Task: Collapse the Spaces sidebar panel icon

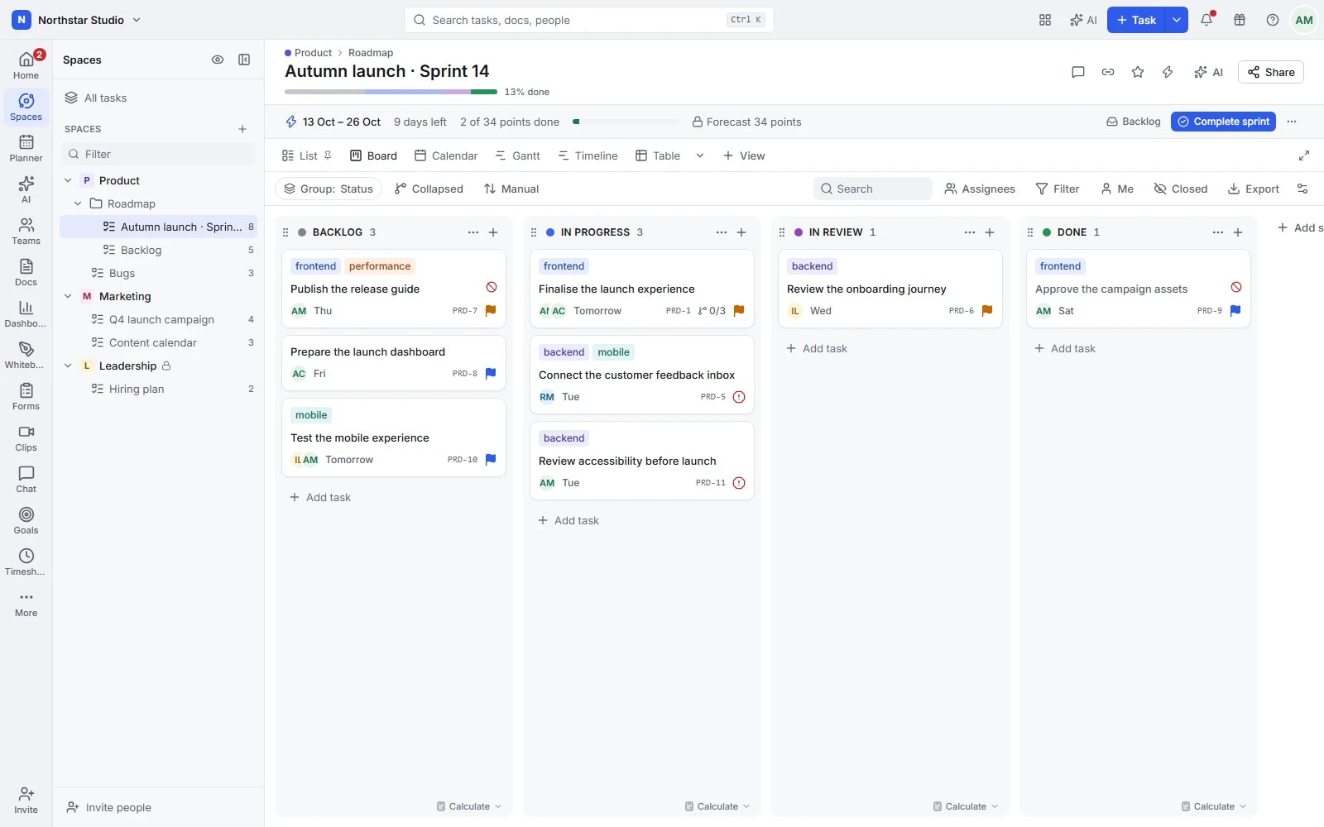Action: coord(244,60)
